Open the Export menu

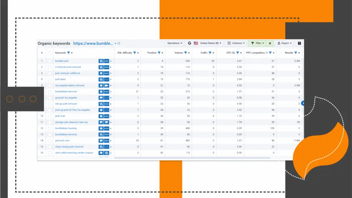pos(285,43)
